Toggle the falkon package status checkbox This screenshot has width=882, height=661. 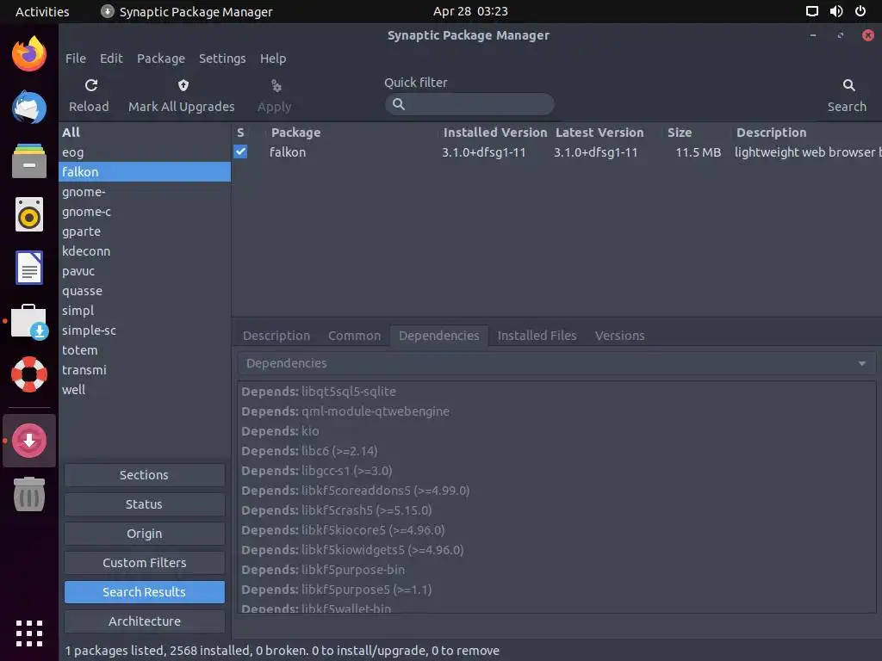tap(240, 151)
